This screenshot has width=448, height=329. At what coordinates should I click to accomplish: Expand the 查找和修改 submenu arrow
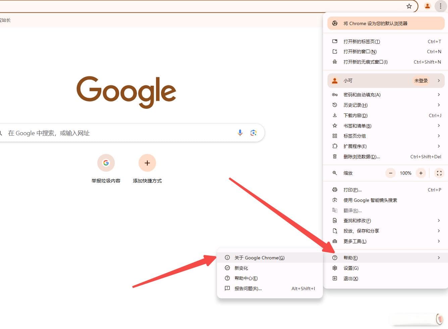pyautogui.click(x=439, y=221)
